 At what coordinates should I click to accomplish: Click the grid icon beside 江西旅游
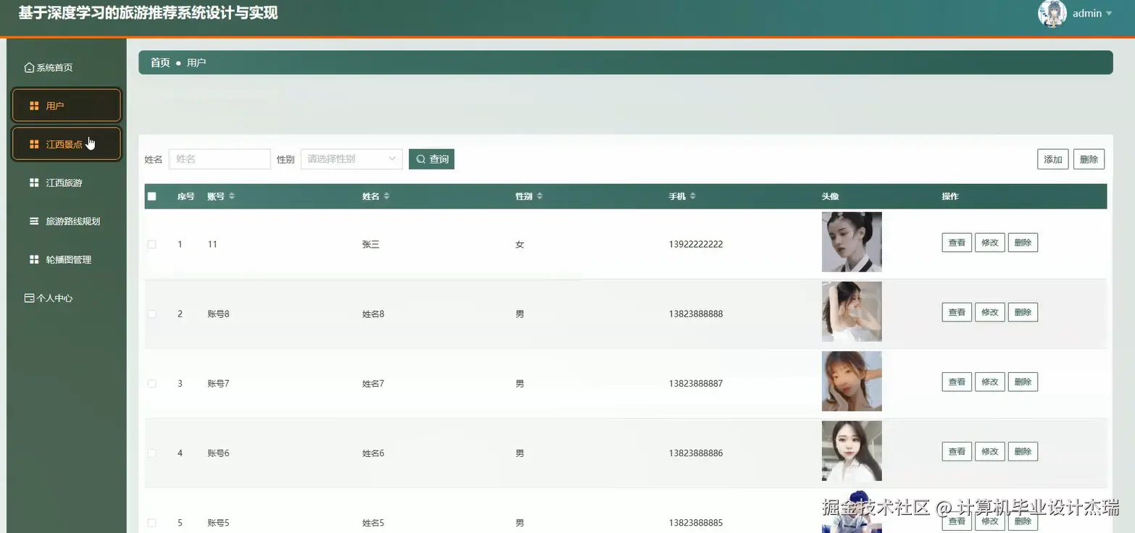[x=34, y=182]
